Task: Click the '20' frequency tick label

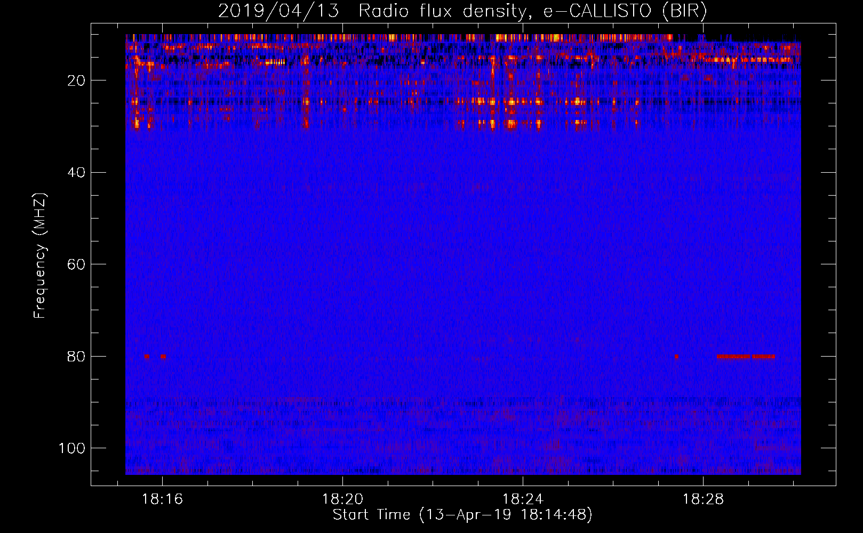Action: click(76, 80)
